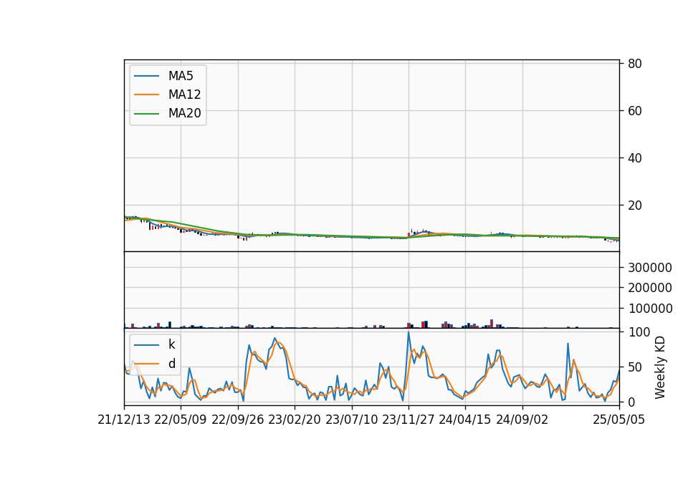Click the MA20 legend label
The height and width of the screenshot is (494, 688).
click(x=184, y=113)
